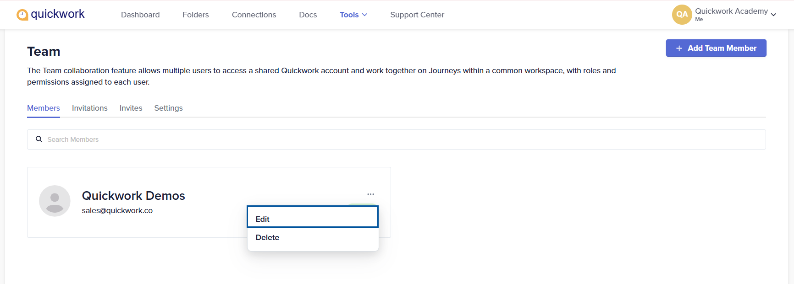The image size is (794, 284).
Task: Go to Dashboard in top navigation
Action: (140, 15)
